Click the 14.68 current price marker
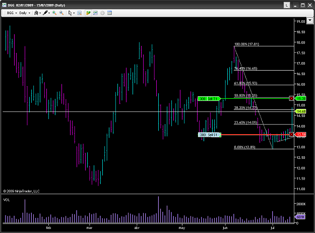The width and height of the screenshot is (315, 233). pyautogui.click(x=300, y=111)
